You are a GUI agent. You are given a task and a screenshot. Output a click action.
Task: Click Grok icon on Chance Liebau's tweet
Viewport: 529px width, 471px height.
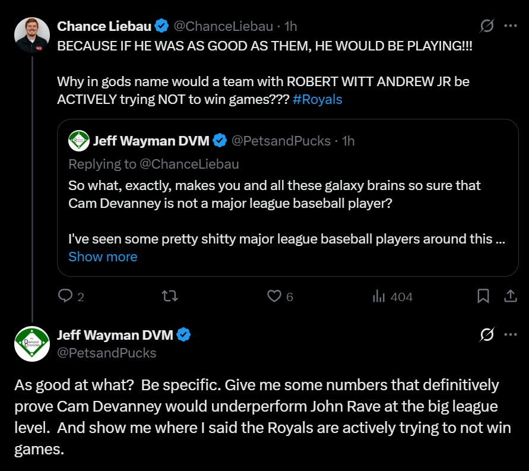(x=487, y=26)
